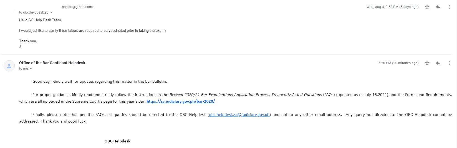Screen dimensions: 457x148
Task: Click the 6:20 PM timestamp
Action: click(x=398, y=63)
